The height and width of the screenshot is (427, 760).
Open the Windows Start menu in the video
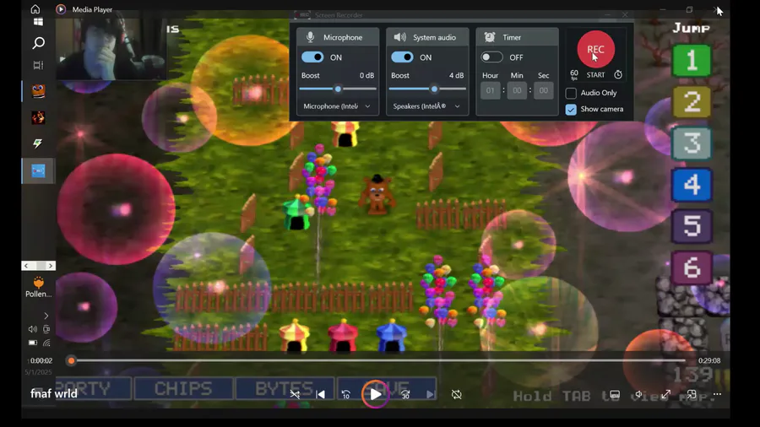pyautogui.click(x=38, y=22)
